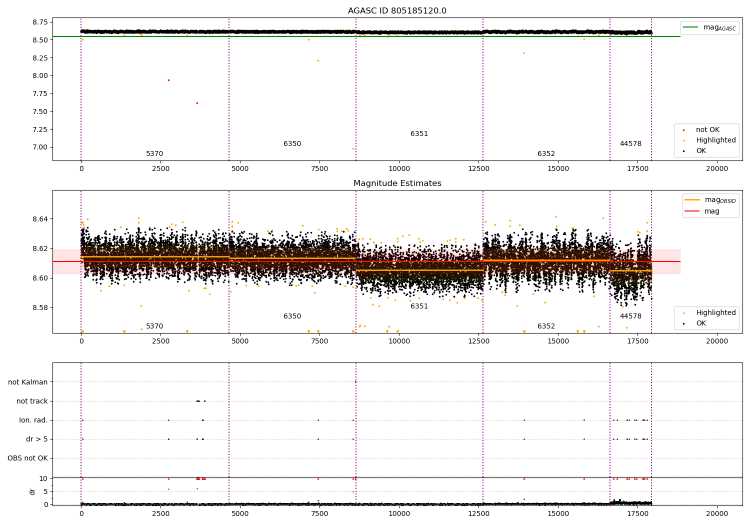Click the 'not track' row label
This screenshot has height=525, width=750.
32,401
